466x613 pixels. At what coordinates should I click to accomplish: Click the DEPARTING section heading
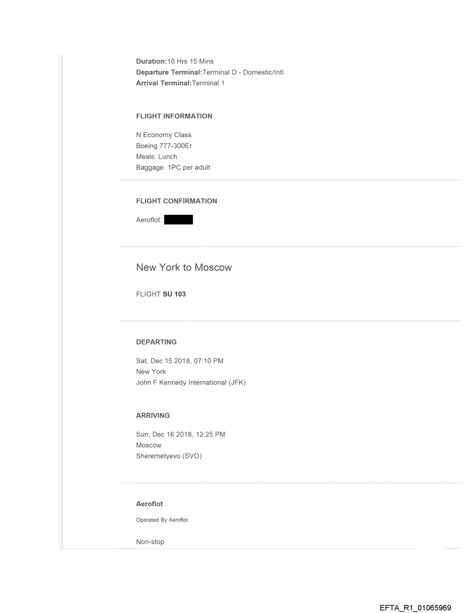click(x=156, y=342)
